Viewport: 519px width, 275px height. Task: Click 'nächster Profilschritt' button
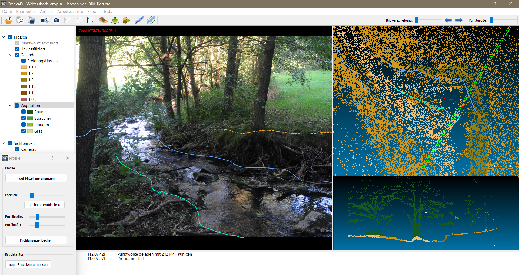[44, 205]
